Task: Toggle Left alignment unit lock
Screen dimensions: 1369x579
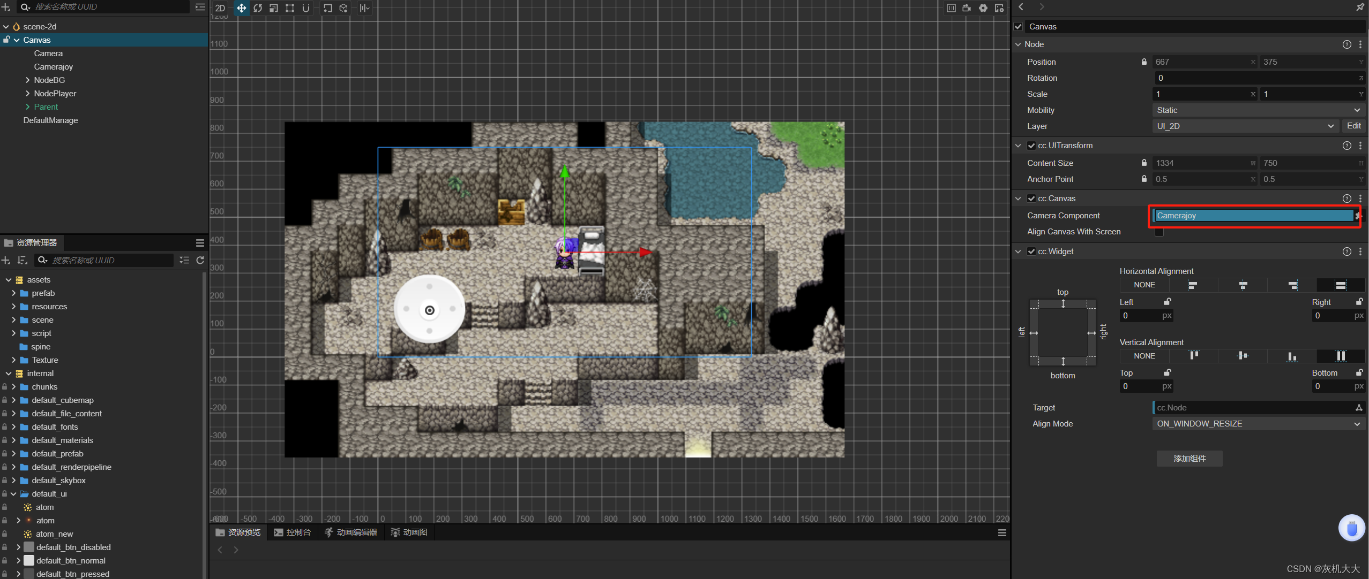Action: tap(1167, 302)
